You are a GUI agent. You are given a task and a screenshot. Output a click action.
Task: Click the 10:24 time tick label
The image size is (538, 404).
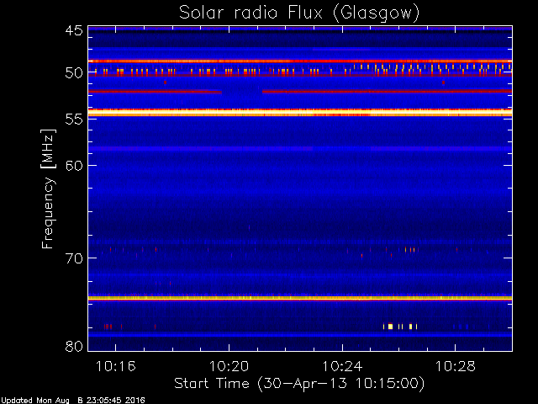342,366
